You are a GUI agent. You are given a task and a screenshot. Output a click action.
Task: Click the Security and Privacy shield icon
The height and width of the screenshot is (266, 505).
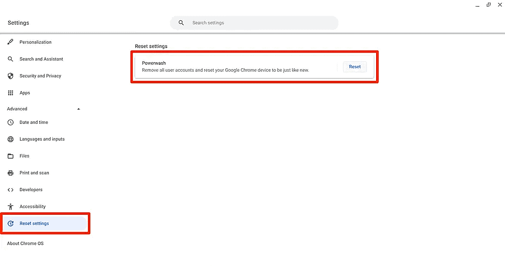[x=10, y=76]
